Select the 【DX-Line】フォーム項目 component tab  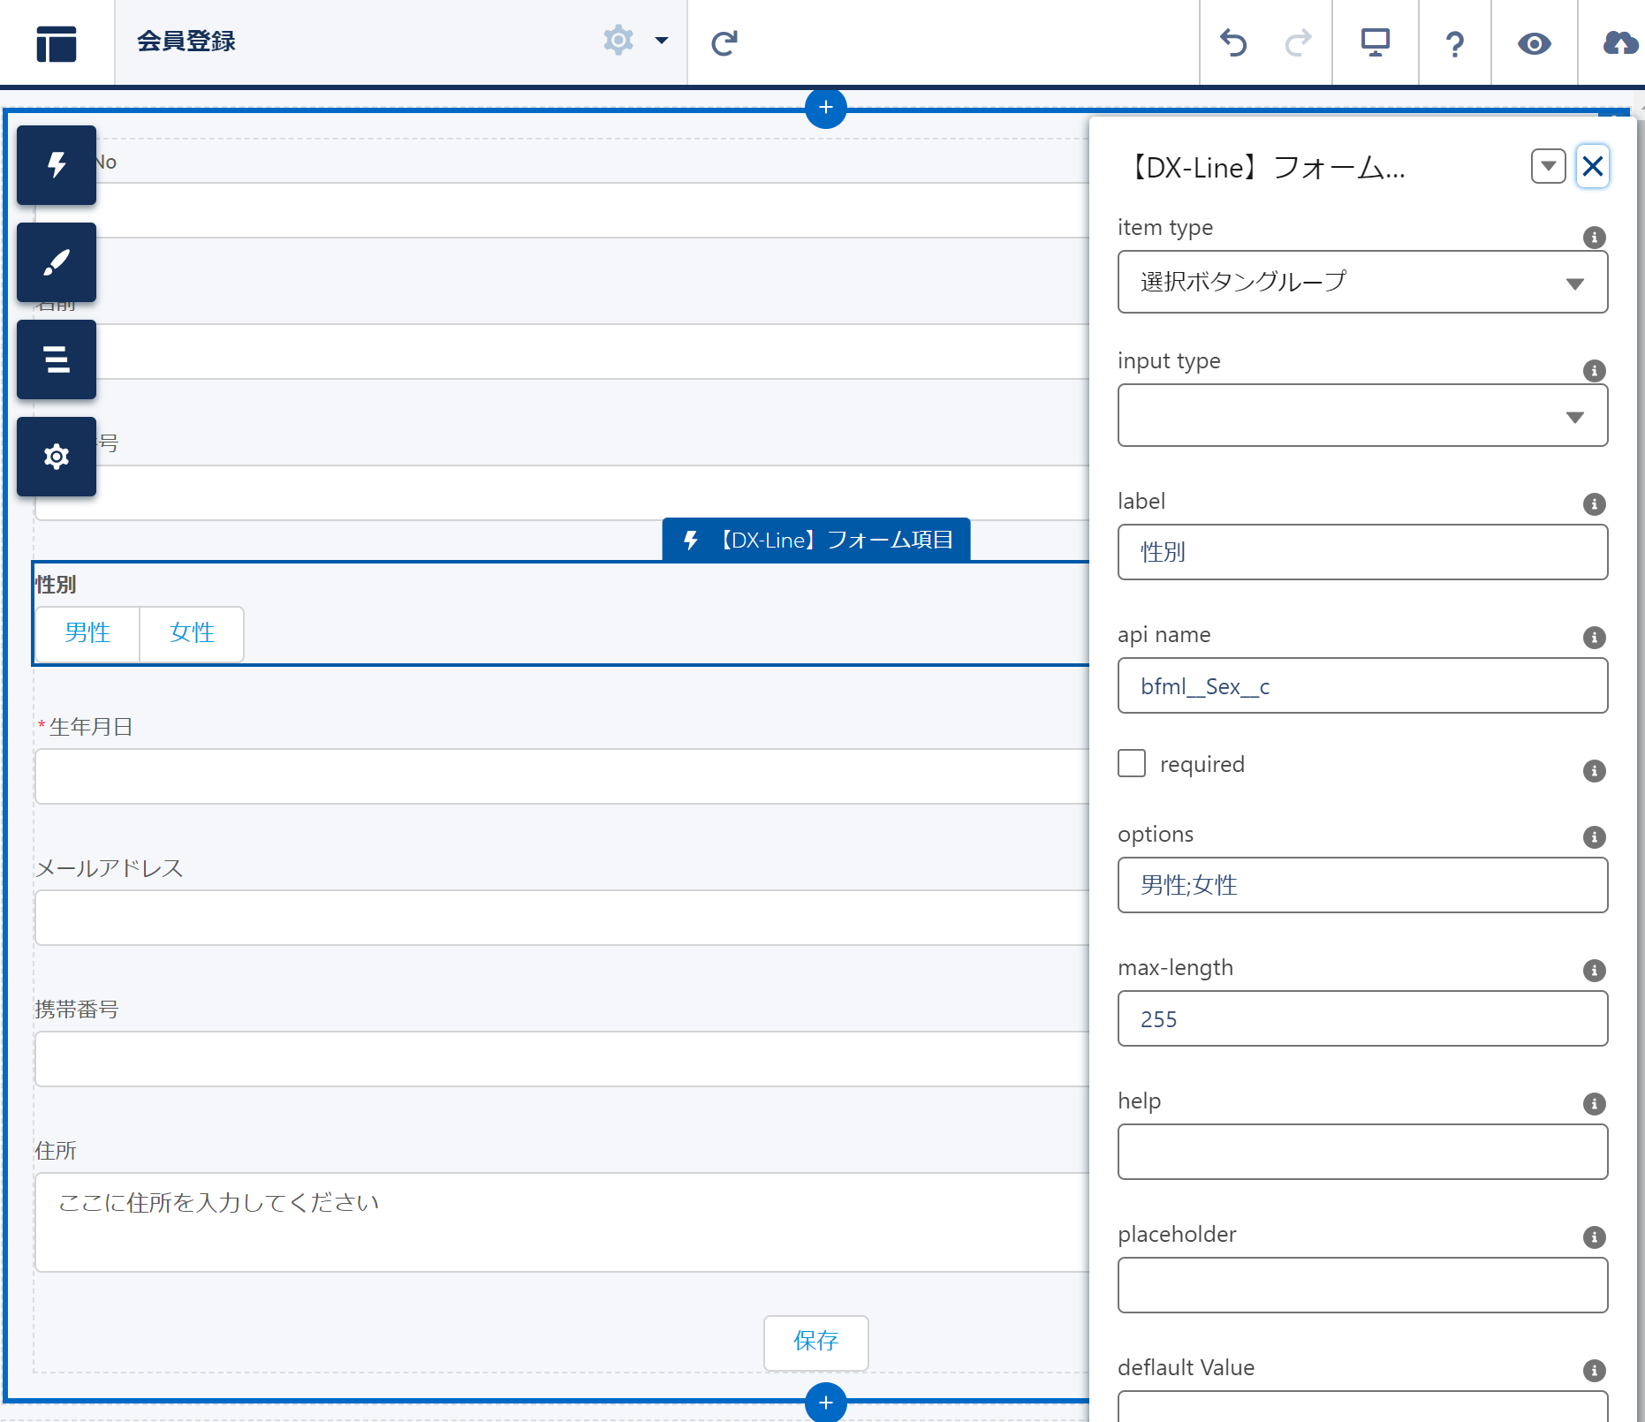tap(816, 540)
